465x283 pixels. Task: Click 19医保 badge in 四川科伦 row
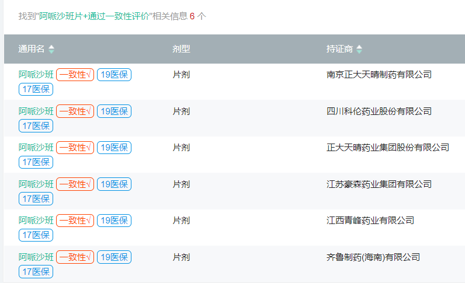(114, 111)
